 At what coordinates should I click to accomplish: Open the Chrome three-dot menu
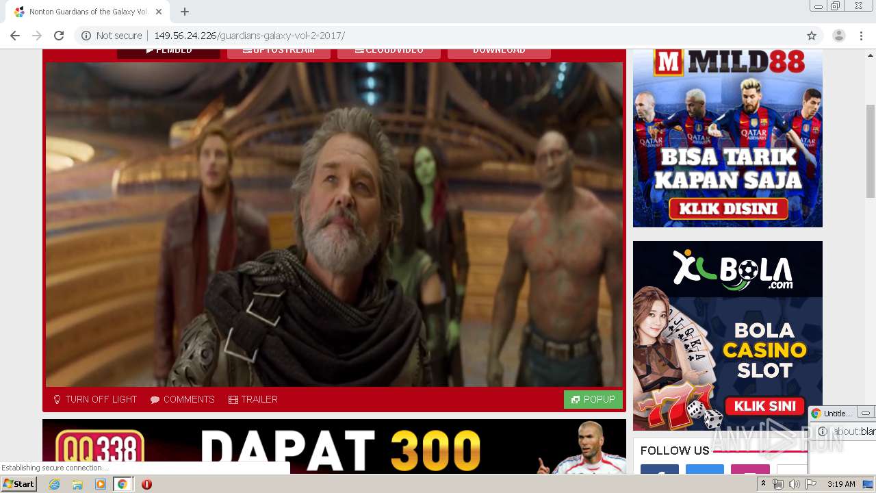click(861, 36)
